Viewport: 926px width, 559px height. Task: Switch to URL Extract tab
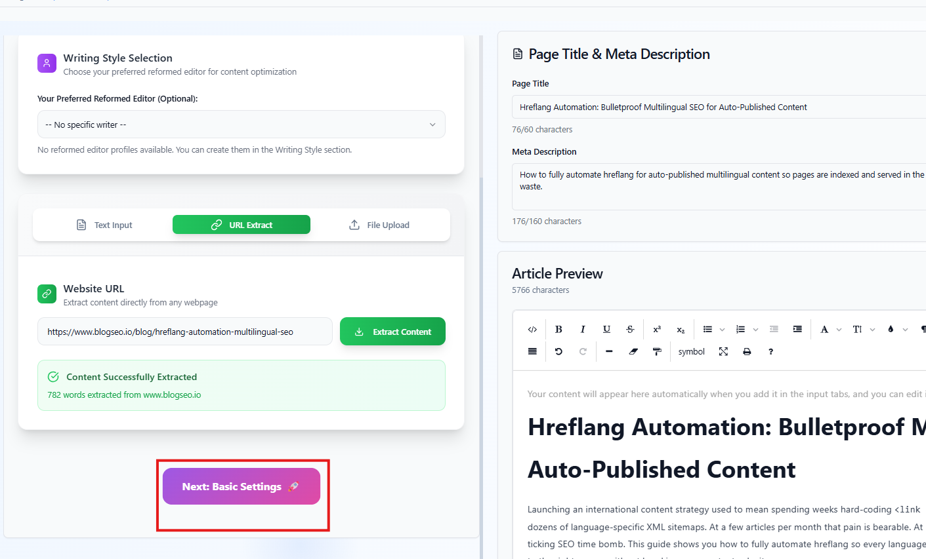(x=242, y=225)
